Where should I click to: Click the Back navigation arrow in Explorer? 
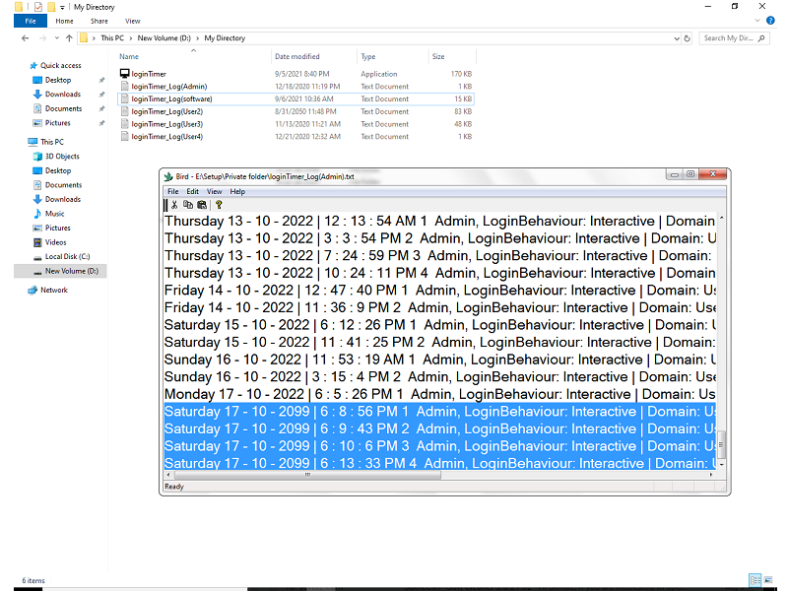coord(25,38)
